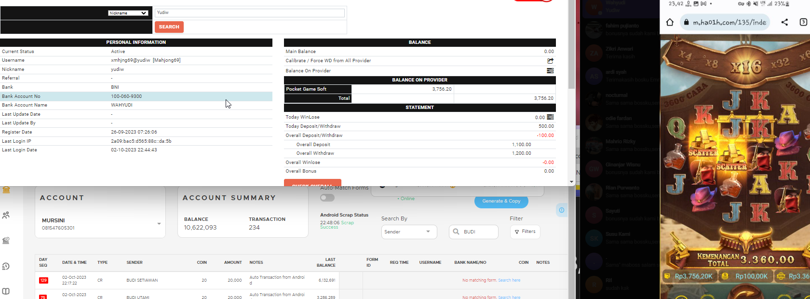
Task: Click the blue info icon at right edge
Action: [x=562, y=210]
